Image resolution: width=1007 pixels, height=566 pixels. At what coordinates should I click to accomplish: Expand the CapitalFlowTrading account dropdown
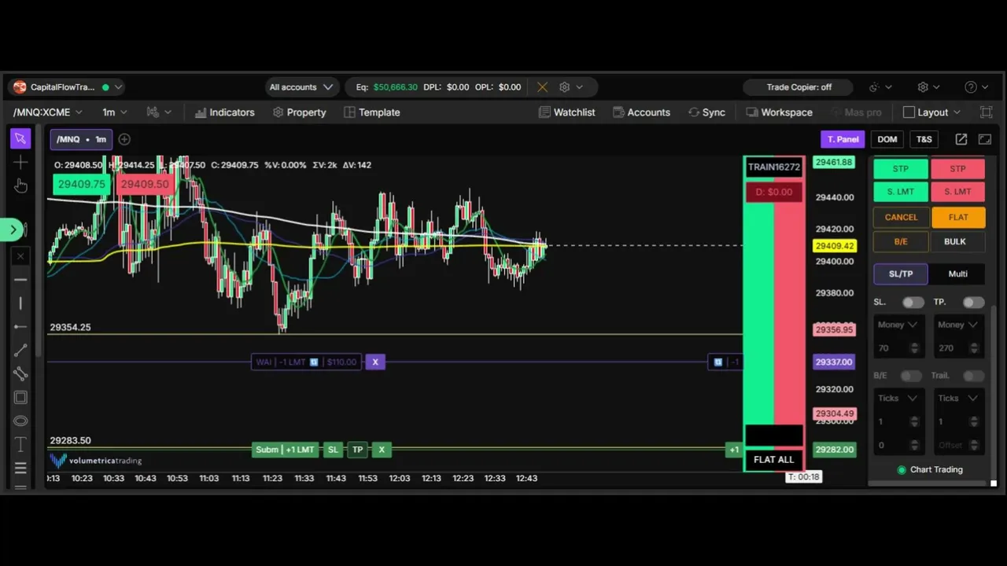coord(118,87)
